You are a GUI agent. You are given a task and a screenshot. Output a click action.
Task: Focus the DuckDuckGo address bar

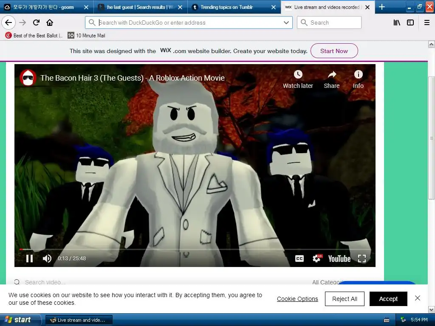189,22
